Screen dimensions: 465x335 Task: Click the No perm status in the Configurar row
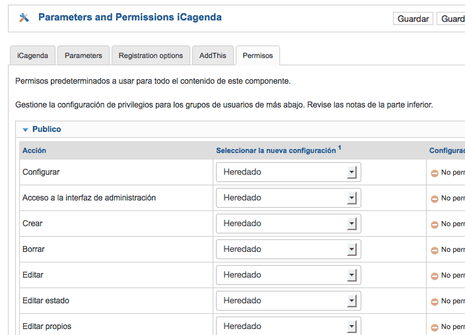tap(453, 172)
